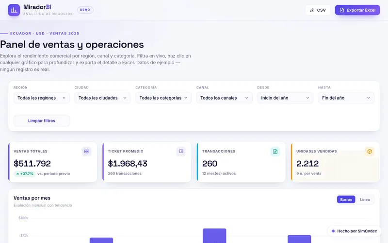Click the 2.212 units sold value
This screenshot has height=243, width=388.
[307, 164]
